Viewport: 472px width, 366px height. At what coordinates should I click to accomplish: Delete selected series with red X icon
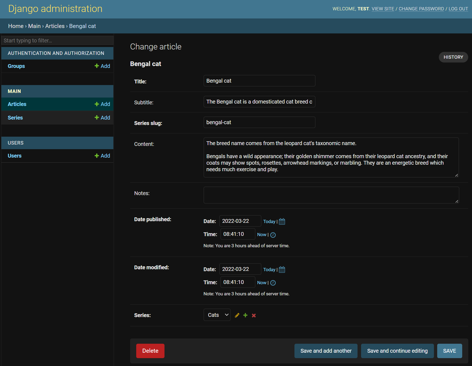(x=254, y=315)
